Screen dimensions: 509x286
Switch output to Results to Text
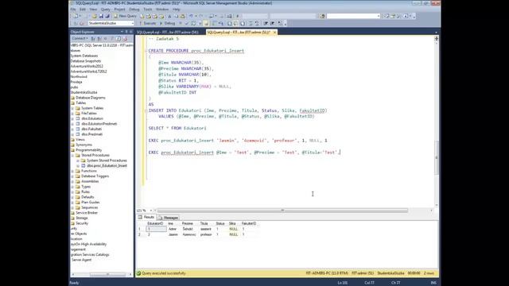pos(229,23)
